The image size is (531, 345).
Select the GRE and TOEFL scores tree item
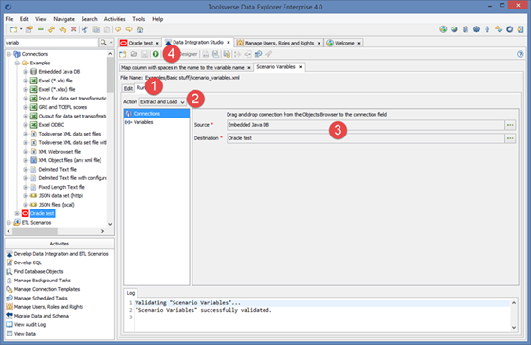[x=63, y=107]
